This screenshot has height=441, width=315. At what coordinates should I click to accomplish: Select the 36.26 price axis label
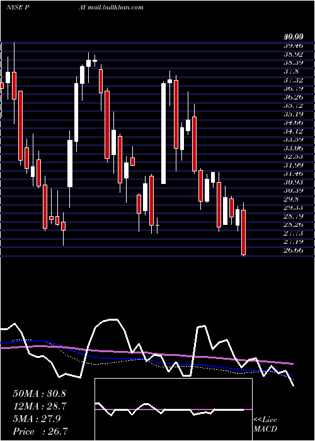click(x=294, y=97)
